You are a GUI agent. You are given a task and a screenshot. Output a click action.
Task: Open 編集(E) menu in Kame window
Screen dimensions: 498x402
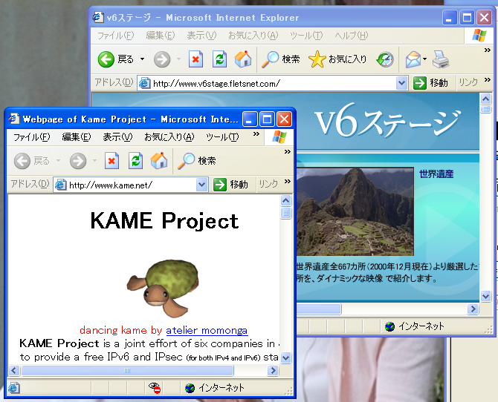[x=77, y=137]
